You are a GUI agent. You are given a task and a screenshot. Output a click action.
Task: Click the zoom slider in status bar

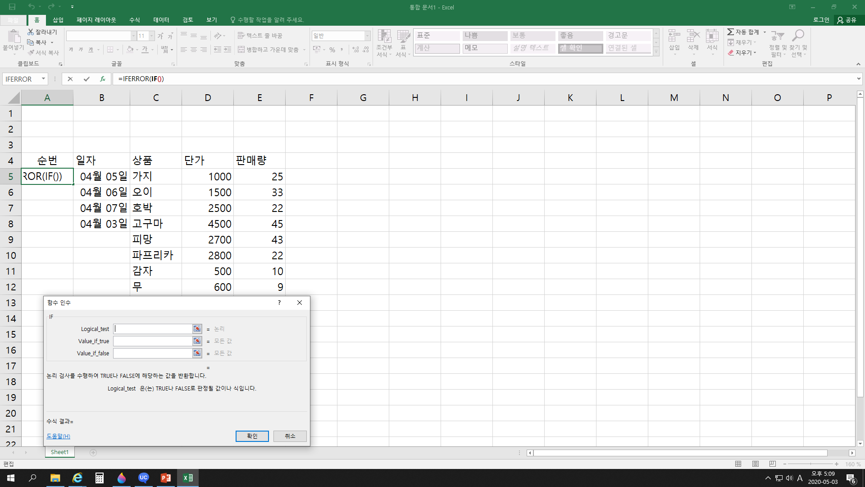pos(810,464)
